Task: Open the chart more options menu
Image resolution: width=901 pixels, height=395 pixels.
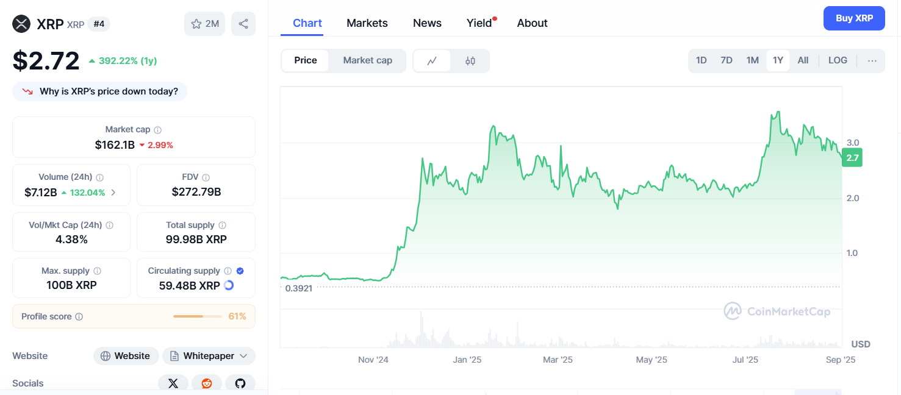Action: tap(872, 60)
